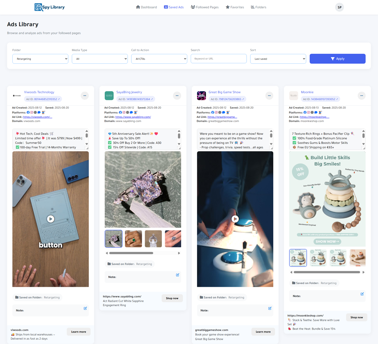Play the Great Big Game Show video

235,219
